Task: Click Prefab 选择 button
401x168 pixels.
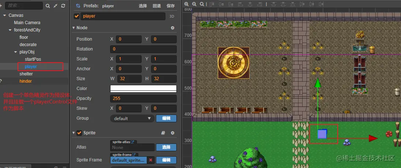Action: pos(143,5)
